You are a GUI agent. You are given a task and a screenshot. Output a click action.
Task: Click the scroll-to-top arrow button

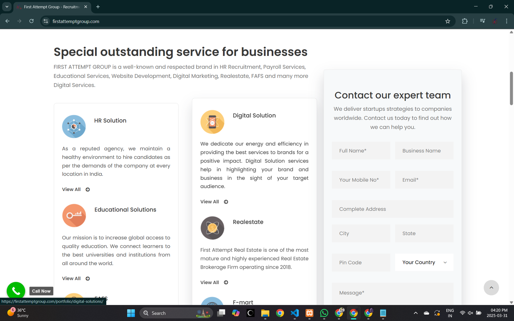coord(491,288)
